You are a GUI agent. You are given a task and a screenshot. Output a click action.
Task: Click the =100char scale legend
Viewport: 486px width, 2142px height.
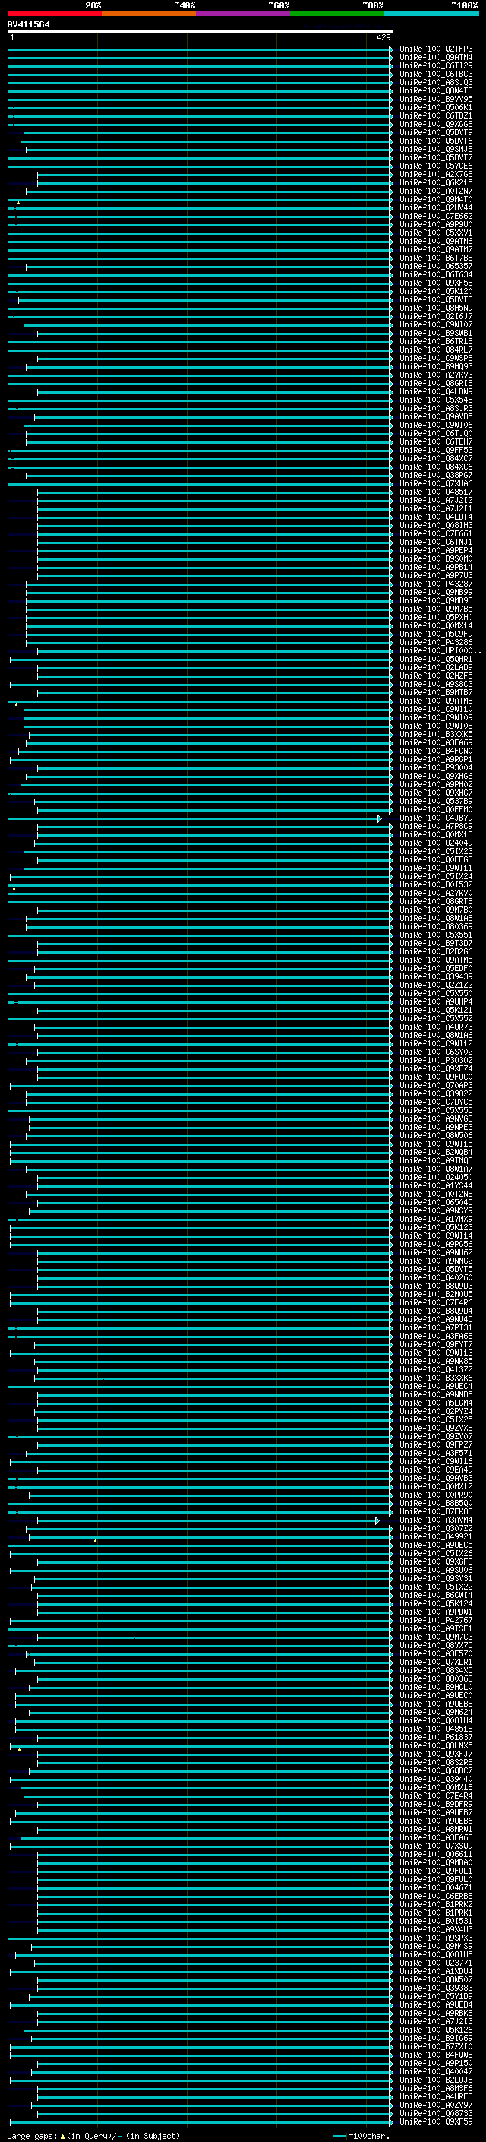361,2135
